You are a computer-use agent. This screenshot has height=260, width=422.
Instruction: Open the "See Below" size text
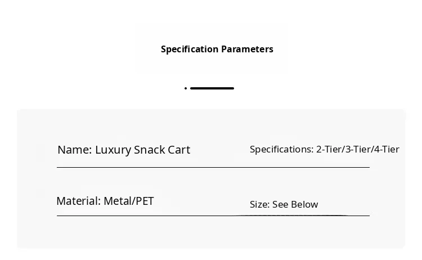(x=295, y=204)
